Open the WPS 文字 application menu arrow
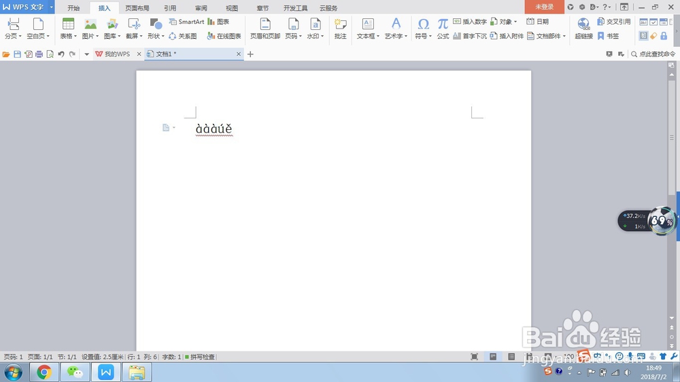Screen dimensions: 680x382 point(51,7)
